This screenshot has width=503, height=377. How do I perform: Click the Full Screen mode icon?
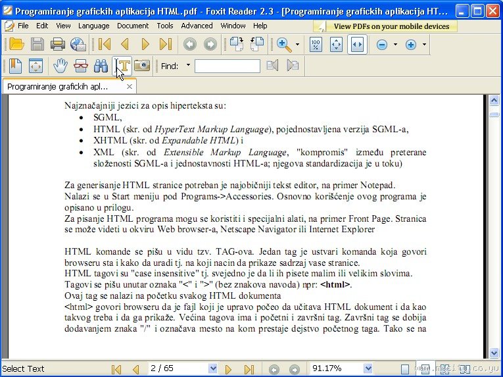click(36, 66)
